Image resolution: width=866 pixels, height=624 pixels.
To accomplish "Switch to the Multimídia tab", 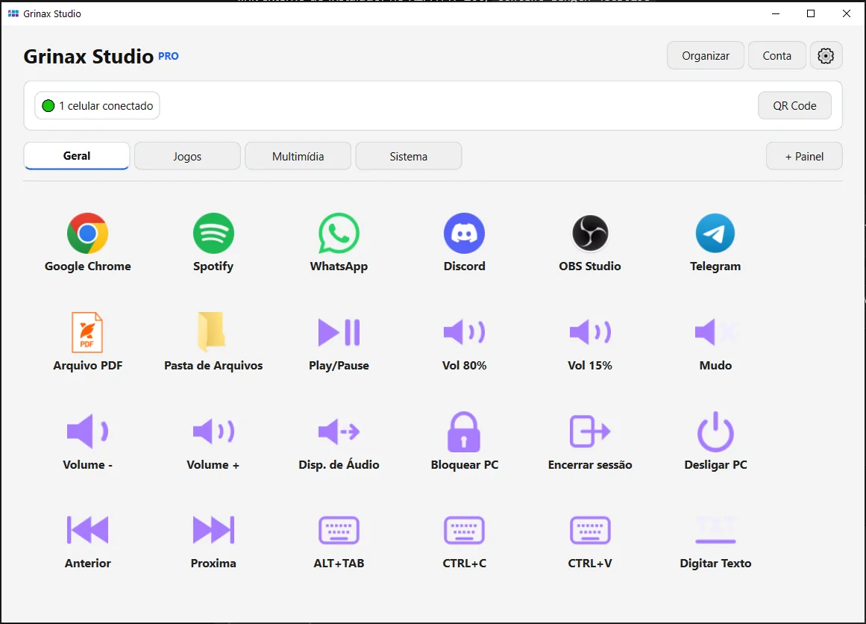I will [x=298, y=156].
